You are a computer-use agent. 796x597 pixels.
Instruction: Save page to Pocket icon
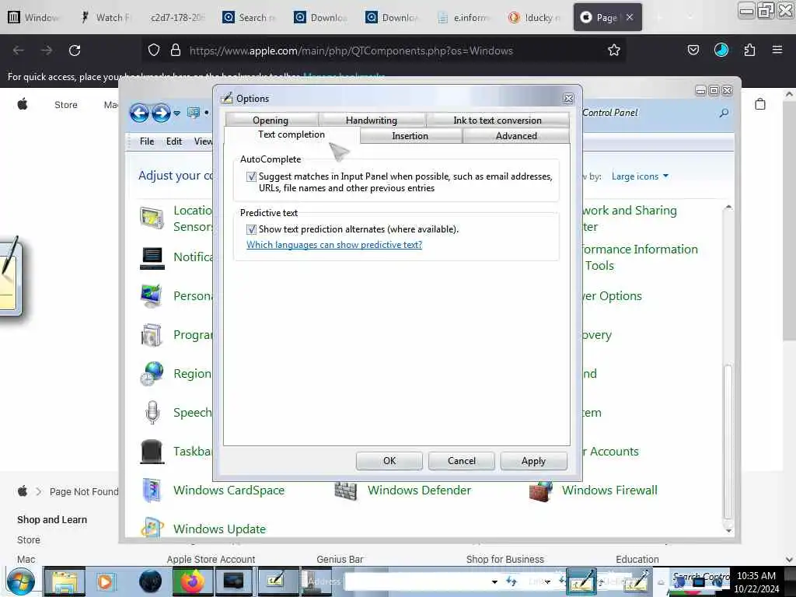click(693, 50)
